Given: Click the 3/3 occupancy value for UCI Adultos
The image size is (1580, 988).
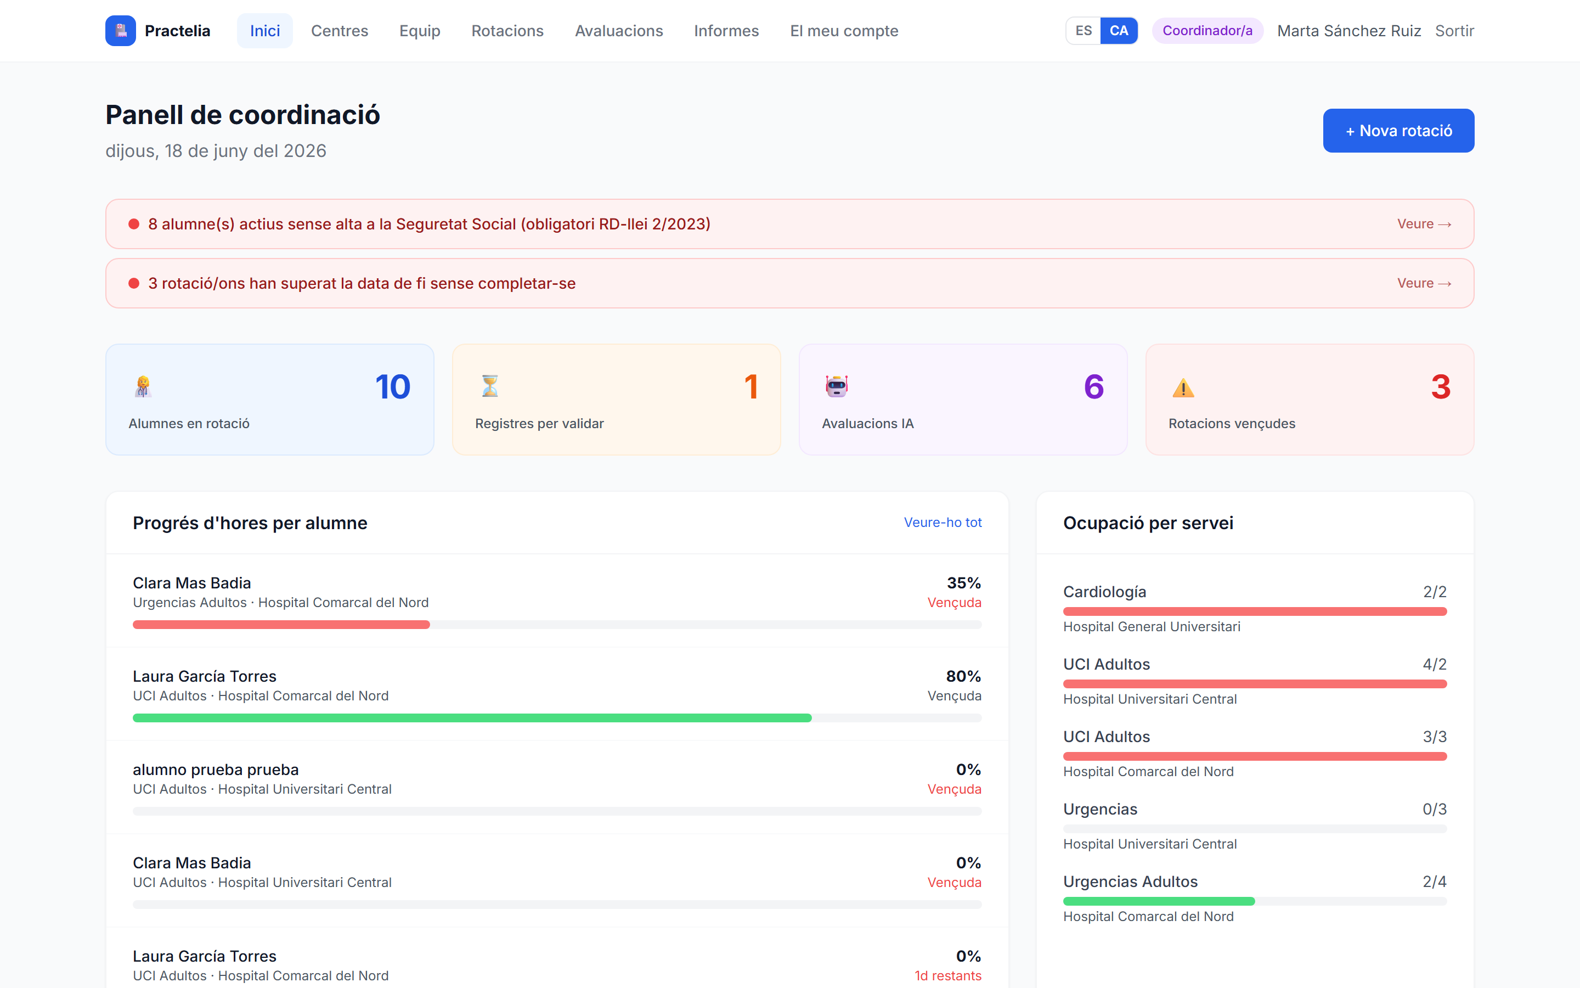Looking at the screenshot, I should click(x=1435, y=737).
